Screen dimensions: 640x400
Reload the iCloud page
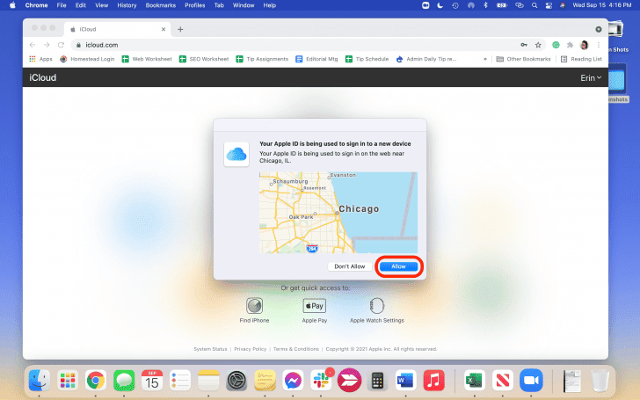(61, 45)
